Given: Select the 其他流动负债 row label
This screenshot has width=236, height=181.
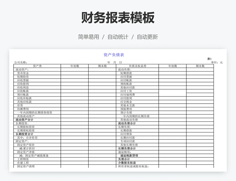Looking at the screenshot, I should point(129,120).
